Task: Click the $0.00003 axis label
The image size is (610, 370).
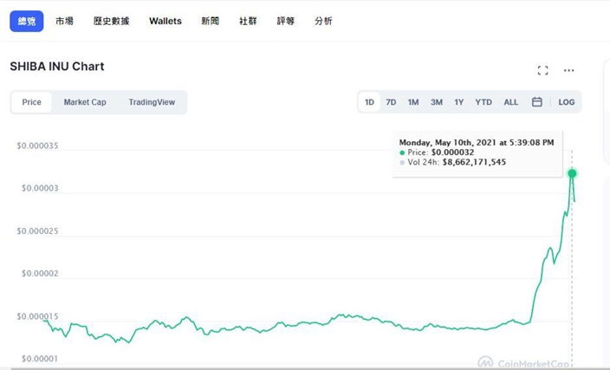Action: 40,188
